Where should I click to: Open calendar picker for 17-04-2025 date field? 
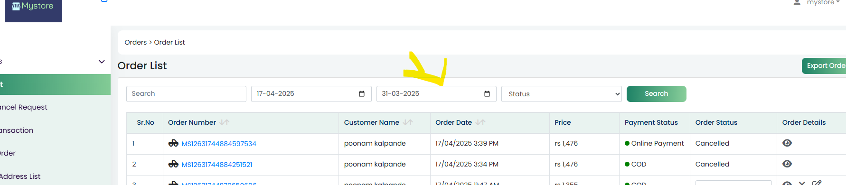click(x=362, y=94)
